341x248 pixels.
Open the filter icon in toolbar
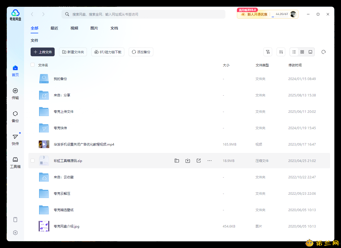tap(268, 52)
